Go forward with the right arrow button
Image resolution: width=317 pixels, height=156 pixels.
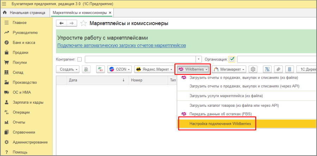(x=72, y=24)
